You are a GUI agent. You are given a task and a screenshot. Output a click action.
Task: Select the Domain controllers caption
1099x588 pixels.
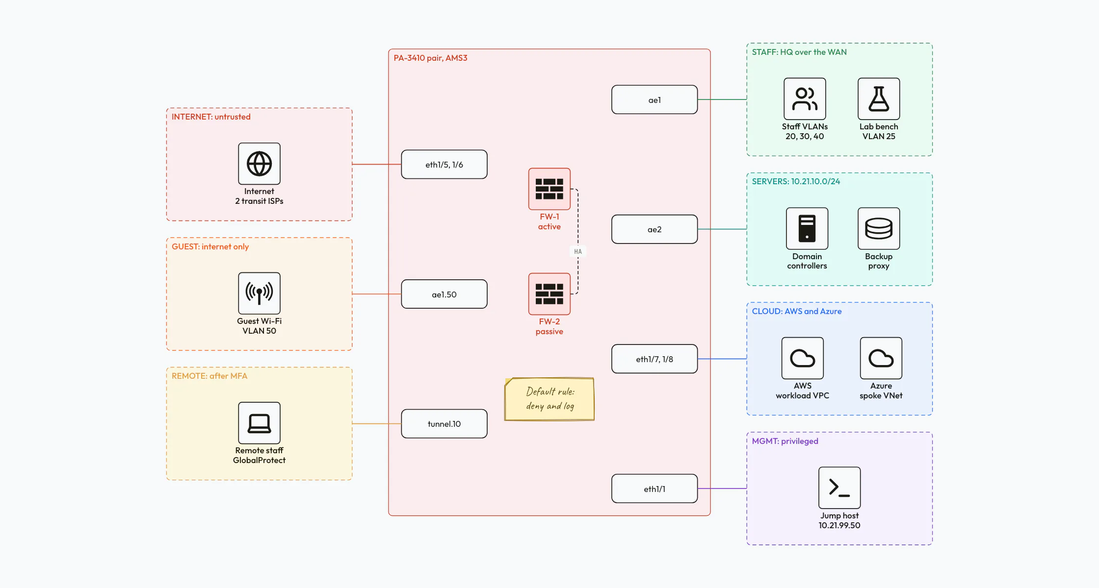point(807,261)
